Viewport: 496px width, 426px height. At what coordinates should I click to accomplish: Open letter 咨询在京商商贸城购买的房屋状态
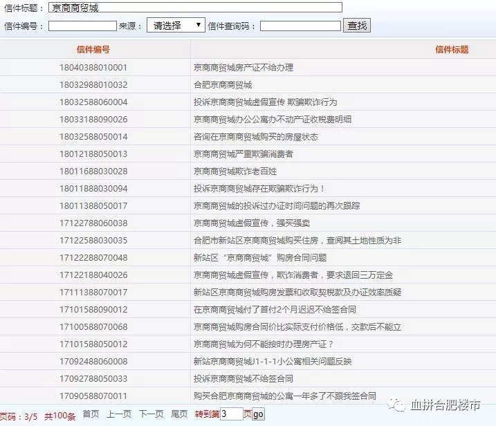[x=255, y=137]
